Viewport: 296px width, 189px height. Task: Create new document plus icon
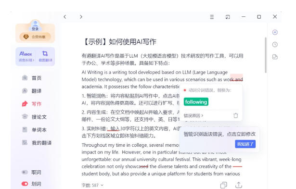point(275,32)
